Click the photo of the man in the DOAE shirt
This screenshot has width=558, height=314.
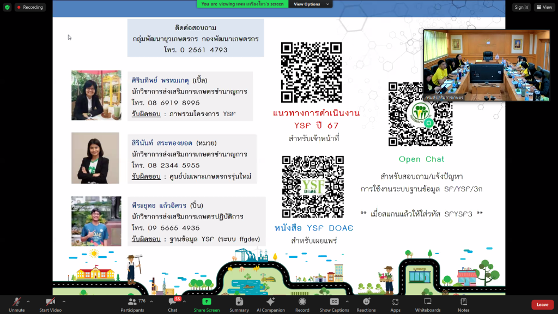(96, 221)
